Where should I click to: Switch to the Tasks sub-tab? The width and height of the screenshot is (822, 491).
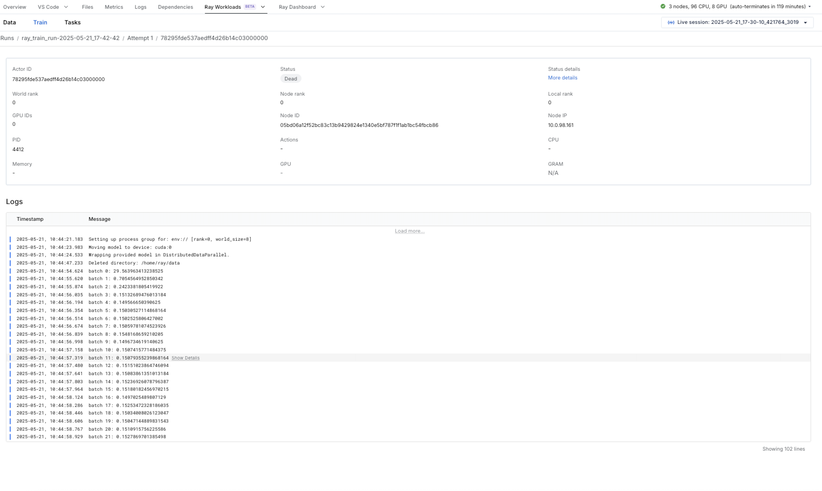click(72, 22)
